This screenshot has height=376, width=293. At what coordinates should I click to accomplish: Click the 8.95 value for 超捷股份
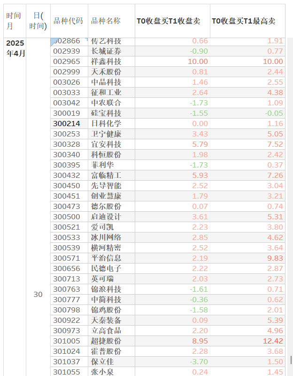coord(200,341)
